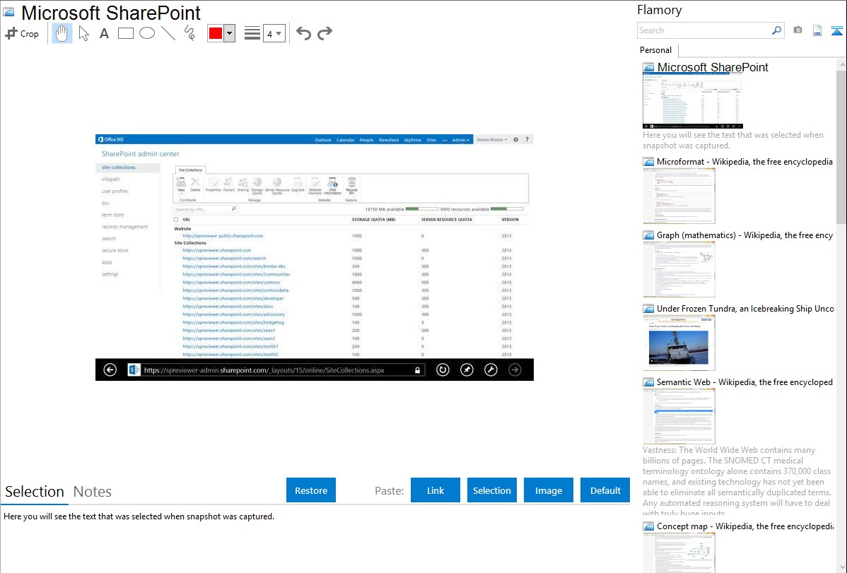Click the blue upload icon in Flamory header

[836, 30]
